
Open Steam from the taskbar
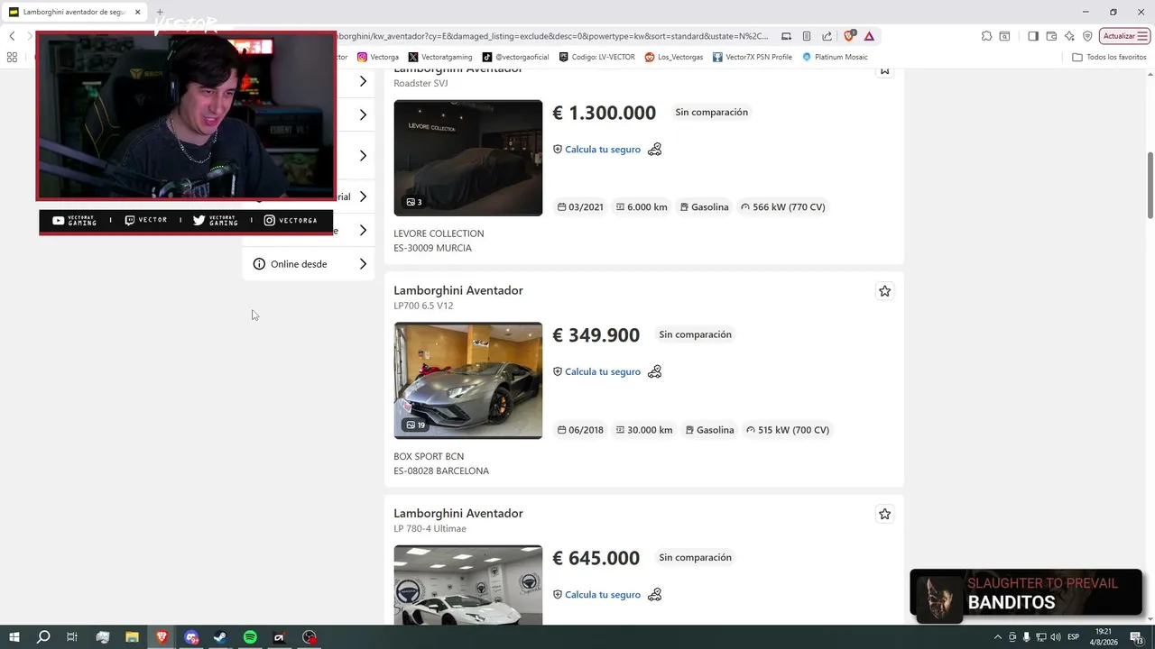220,637
